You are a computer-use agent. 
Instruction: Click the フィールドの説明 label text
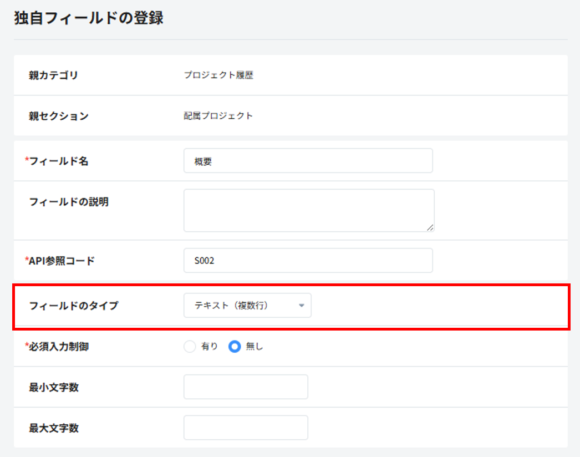tap(68, 202)
